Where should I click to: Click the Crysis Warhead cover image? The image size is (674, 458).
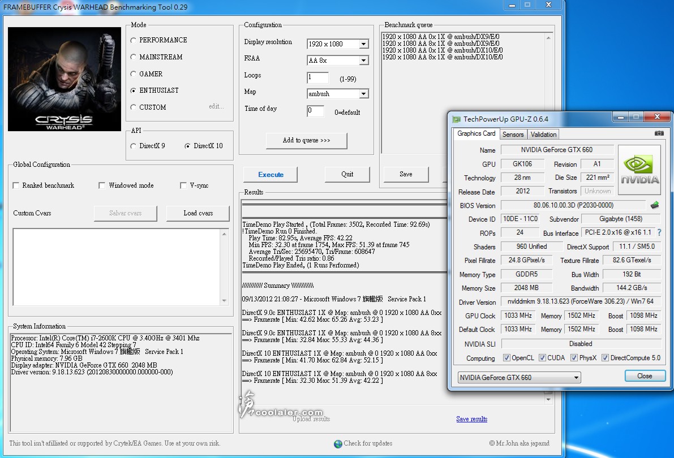(65, 79)
